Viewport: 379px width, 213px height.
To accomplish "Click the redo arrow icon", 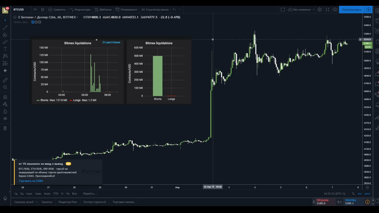I will coord(180,9).
